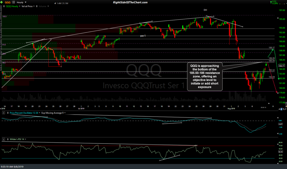Click the Aug 2019 month label on time axis
This screenshot has width=287, height=169.
[231, 109]
